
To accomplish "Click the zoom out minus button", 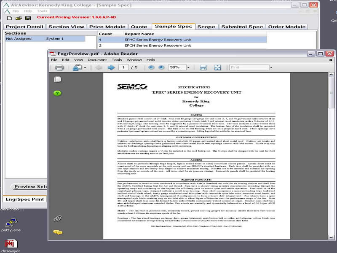I will click(x=151, y=67).
